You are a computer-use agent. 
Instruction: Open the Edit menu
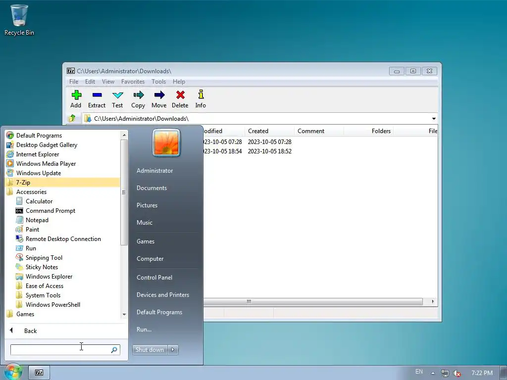tap(90, 82)
